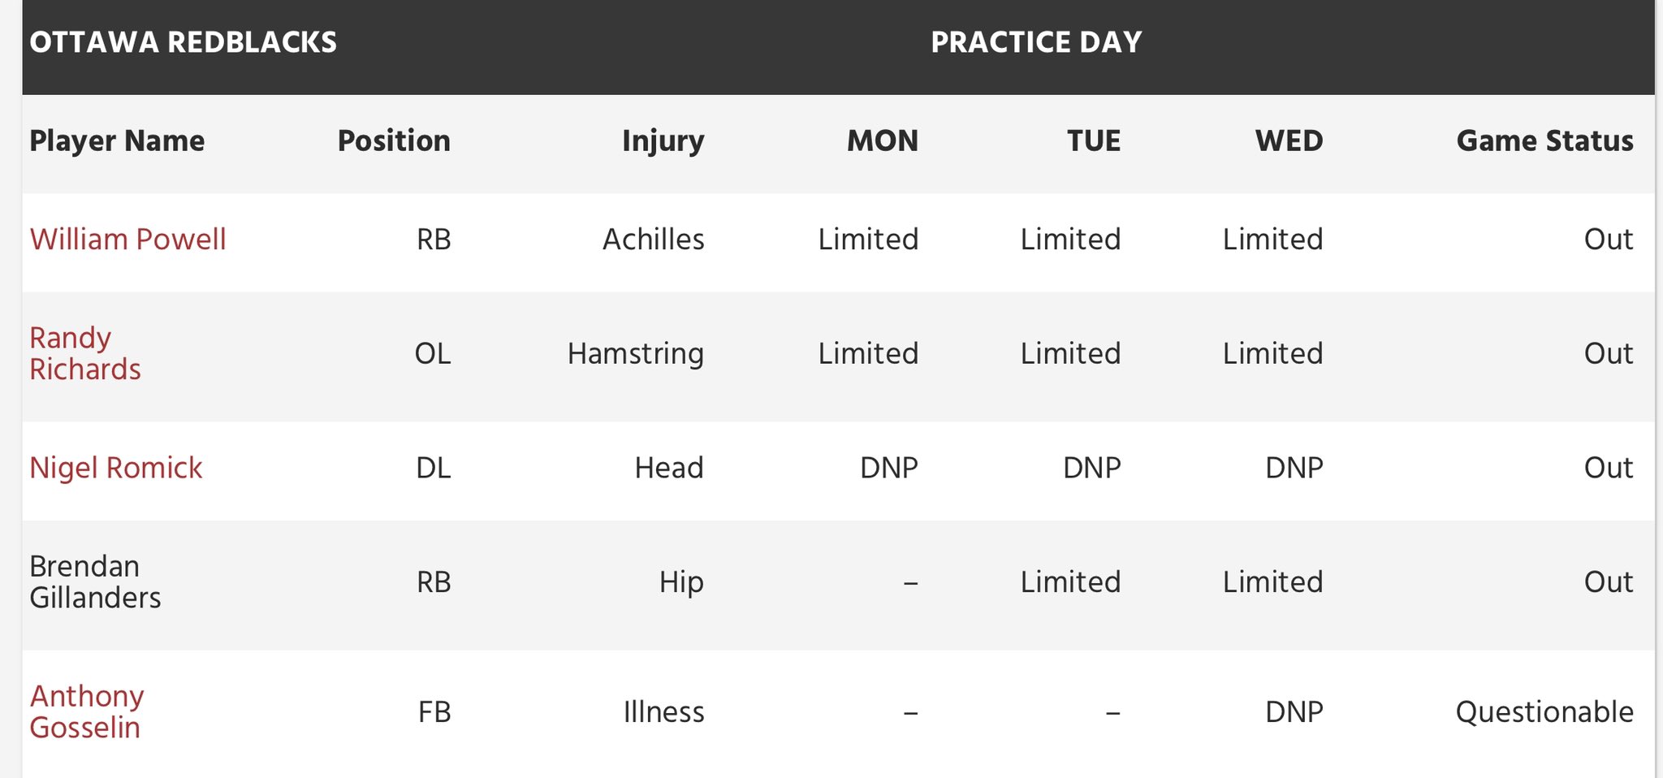Click the PRACTICE DAY heading
Screen dimensions: 1663x778
[1036, 42]
